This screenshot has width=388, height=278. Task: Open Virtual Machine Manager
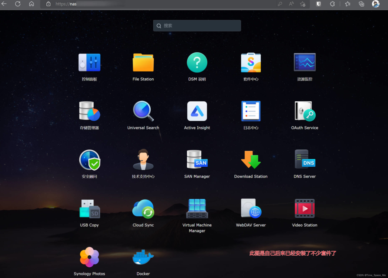pos(197,209)
